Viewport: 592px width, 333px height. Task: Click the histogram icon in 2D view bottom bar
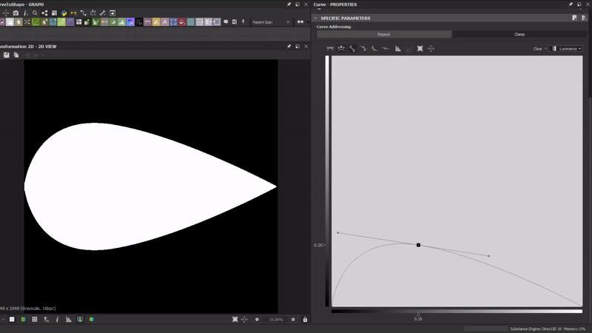click(x=68, y=320)
